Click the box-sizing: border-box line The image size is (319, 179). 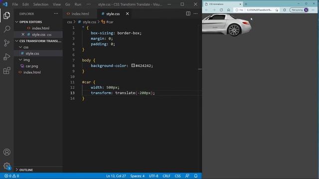[116, 33]
